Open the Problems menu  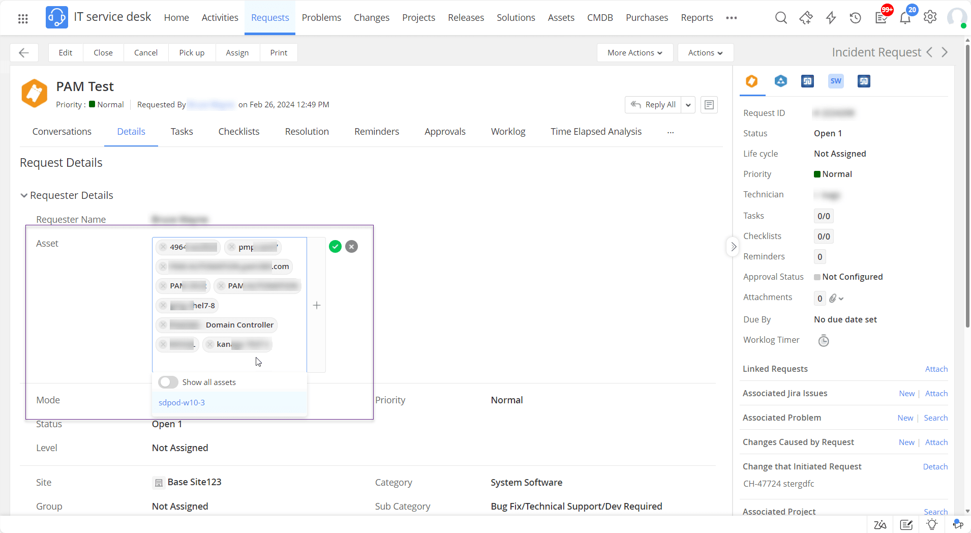[321, 18]
